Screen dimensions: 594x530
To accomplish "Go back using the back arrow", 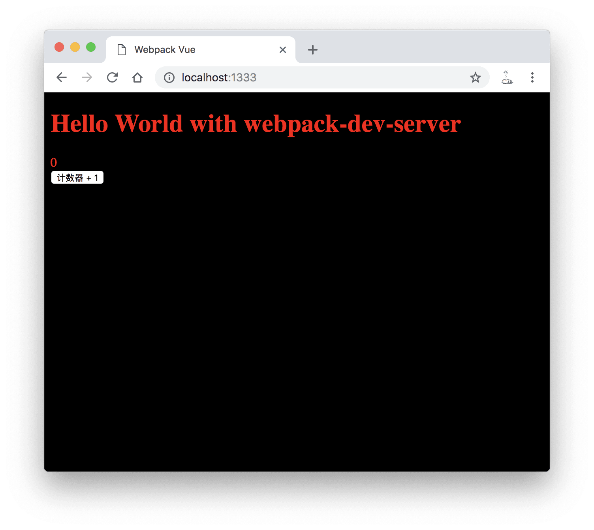I will (x=62, y=77).
